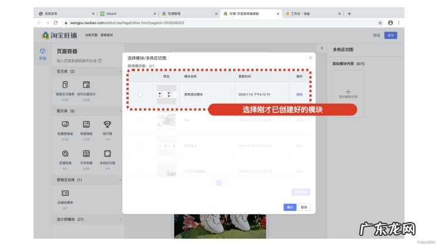The height and width of the screenshot is (246, 438).
Task: Click the blue 发布 button
Action: (390, 35)
